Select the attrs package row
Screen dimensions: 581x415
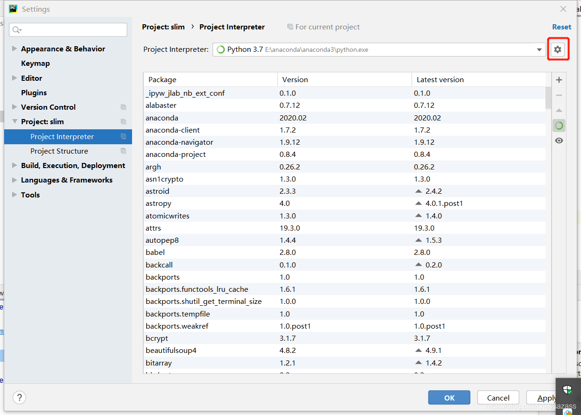[x=344, y=228]
